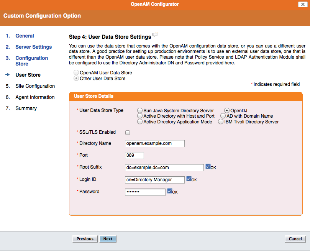Click the Agent Information step label
The width and height of the screenshot is (310, 251).
35,97
